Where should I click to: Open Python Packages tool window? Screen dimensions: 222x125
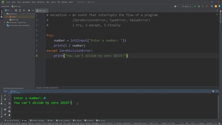[37, 120]
